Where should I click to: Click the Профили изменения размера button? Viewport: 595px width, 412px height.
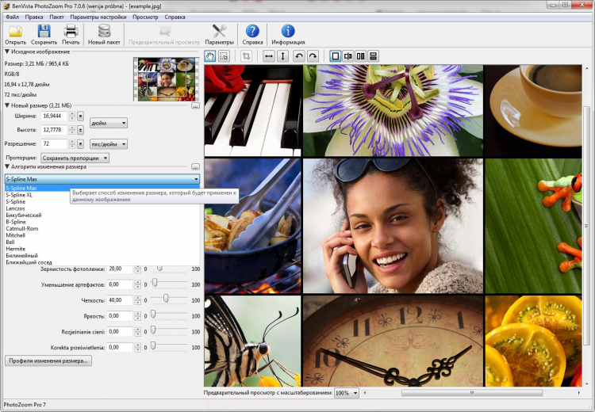49,360
